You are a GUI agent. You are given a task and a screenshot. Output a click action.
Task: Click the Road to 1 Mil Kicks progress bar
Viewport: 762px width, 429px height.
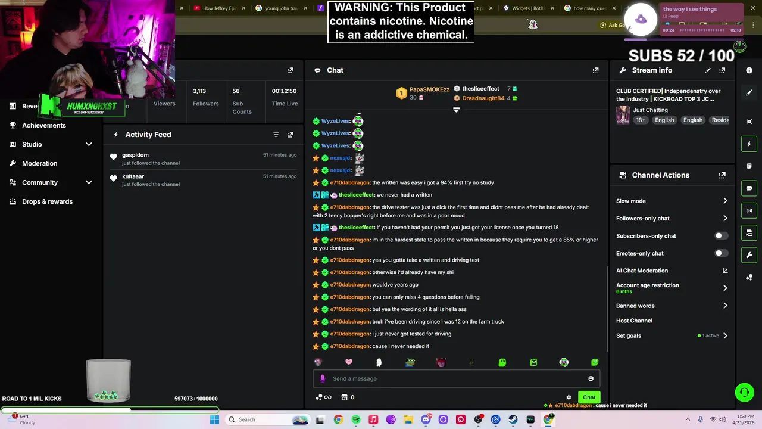(x=110, y=410)
